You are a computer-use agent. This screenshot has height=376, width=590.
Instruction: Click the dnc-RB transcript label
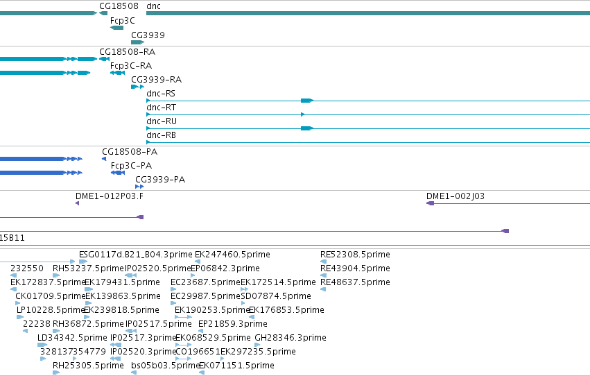click(161, 135)
